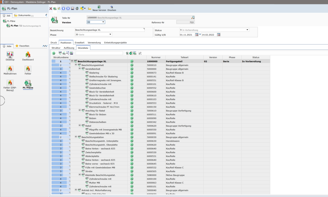Click the Status column header
This screenshot has width=328, height=197.
pos(256,57)
